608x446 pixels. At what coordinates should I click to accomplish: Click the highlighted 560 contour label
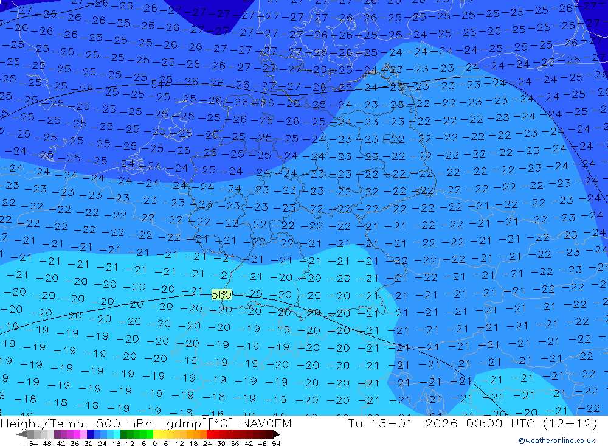click(x=222, y=295)
